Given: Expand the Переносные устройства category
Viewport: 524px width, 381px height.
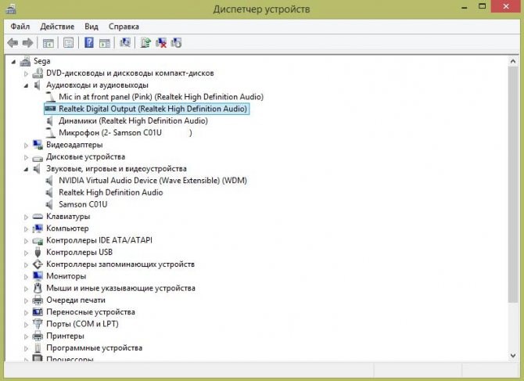Looking at the screenshot, I should (26, 312).
